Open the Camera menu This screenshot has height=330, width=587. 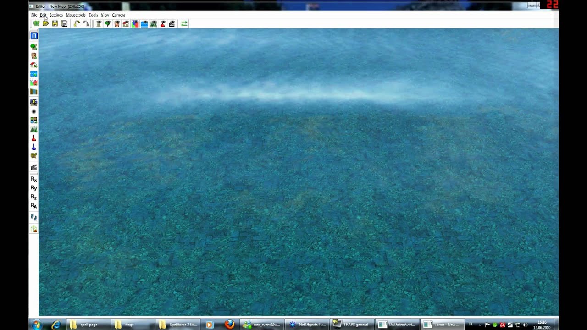point(118,15)
